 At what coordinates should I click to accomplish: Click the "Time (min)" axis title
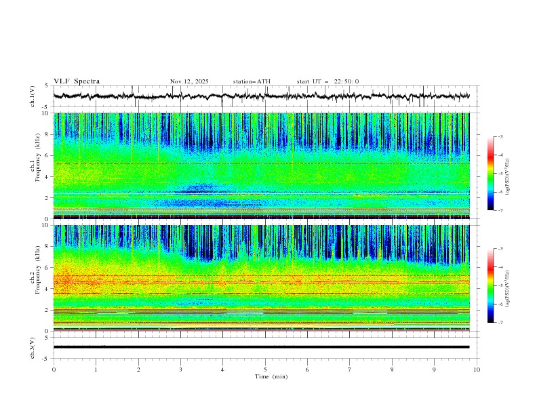coord(271,376)
